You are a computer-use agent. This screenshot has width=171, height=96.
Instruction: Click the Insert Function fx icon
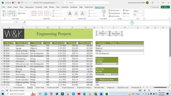(24, 22)
